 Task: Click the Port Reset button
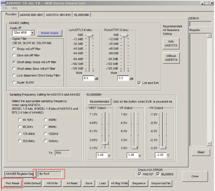click(x=13, y=183)
